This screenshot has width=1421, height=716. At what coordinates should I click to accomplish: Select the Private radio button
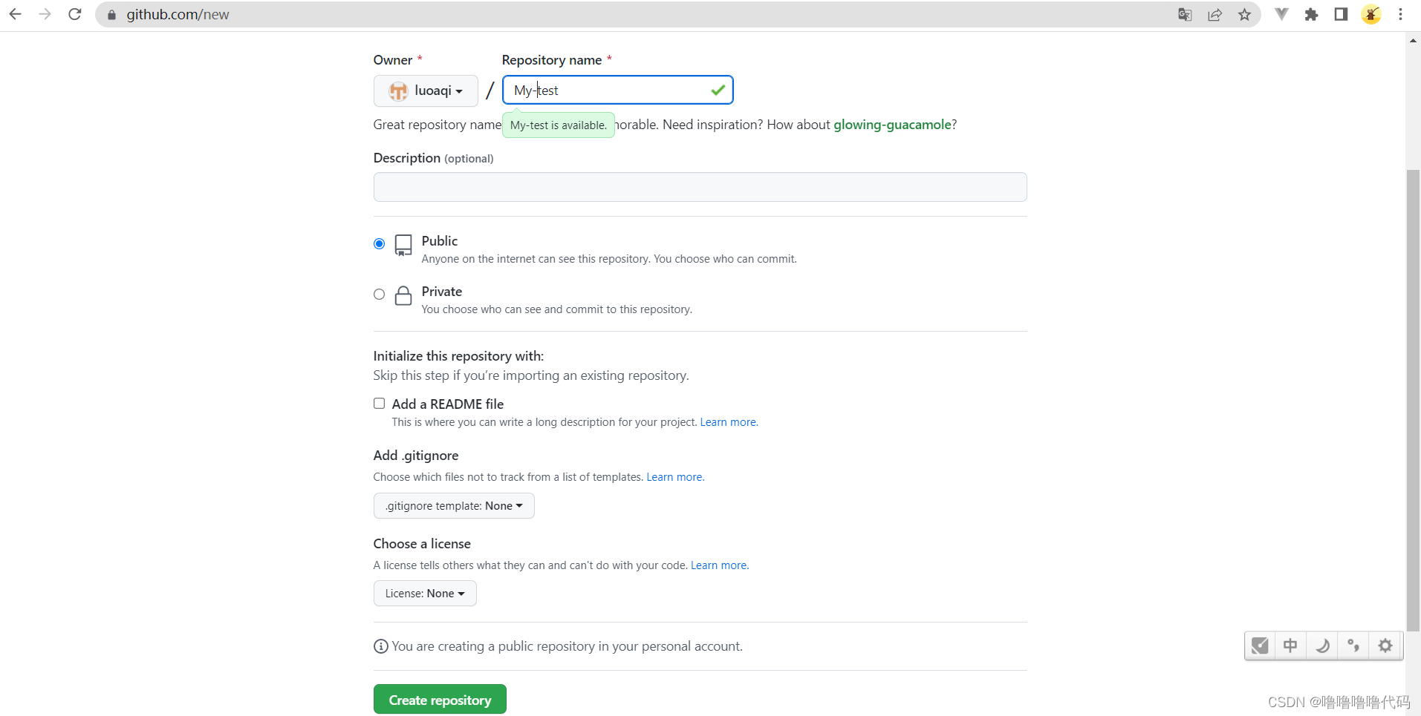coord(379,294)
